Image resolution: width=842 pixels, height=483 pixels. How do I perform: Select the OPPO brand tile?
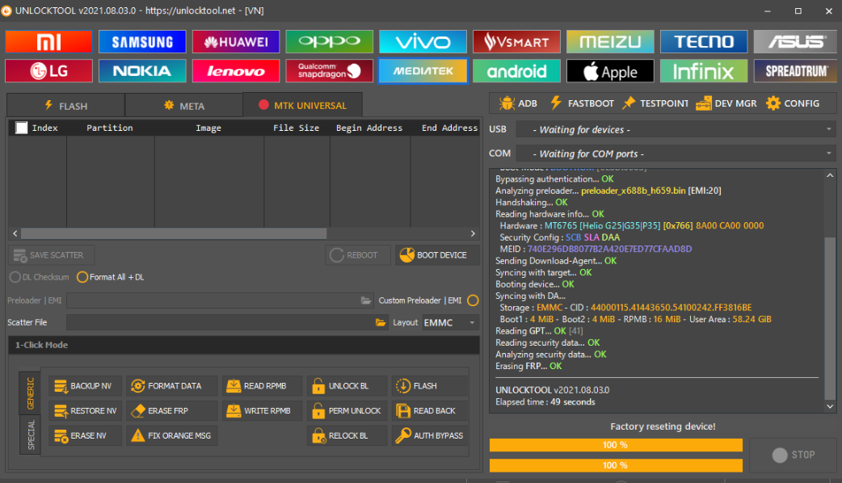(329, 42)
